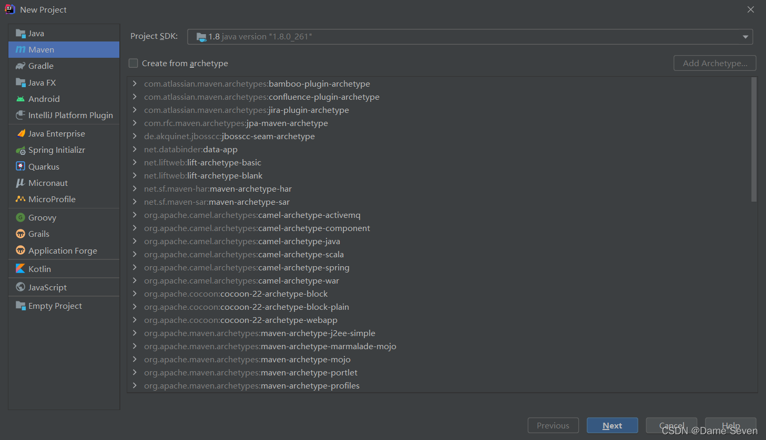Choose the Java Enterprise icon

point(21,133)
